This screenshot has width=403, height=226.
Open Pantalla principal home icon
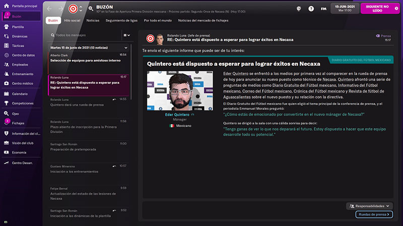click(x=7, y=6)
